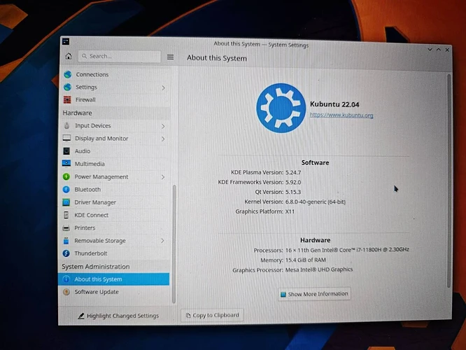Click the Show More Information button
The height and width of the screenshot is (350, 466).
pyautogui.click(x=314, y=294)
